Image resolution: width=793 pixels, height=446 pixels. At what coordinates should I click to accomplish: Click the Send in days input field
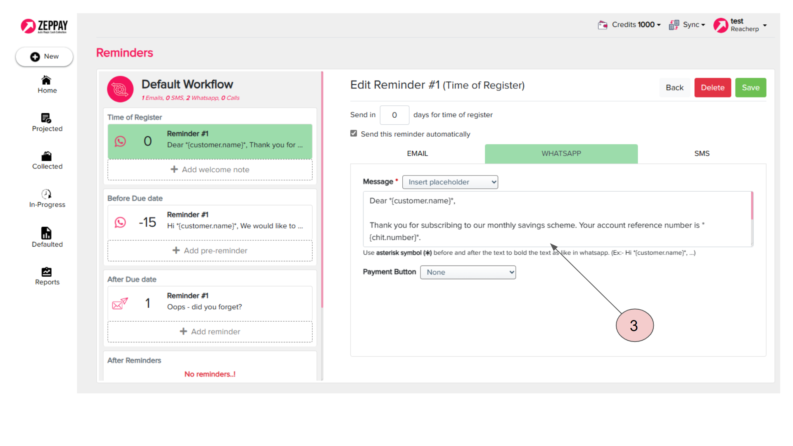(394, 115)
